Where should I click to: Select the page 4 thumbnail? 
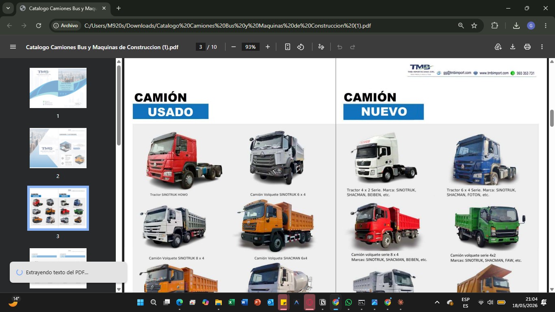[58, 268]
